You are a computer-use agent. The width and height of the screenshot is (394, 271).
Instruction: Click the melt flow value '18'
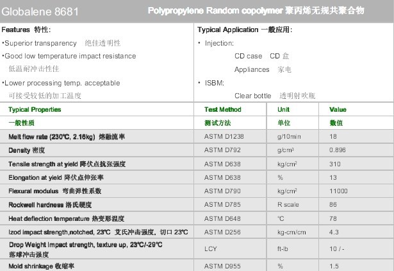pyautogui.click(x=333, y=137)
